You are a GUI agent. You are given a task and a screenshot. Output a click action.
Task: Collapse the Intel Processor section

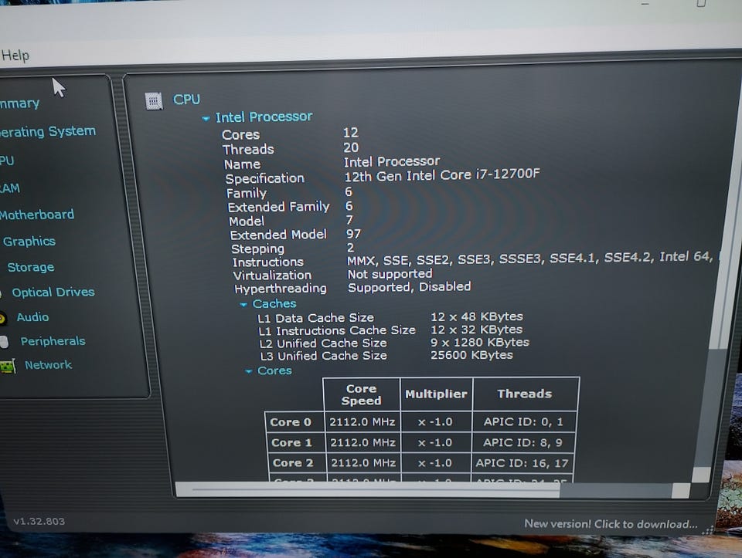click(206, 118)
